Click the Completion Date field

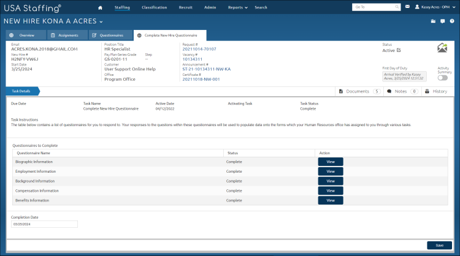pos(44,224)
